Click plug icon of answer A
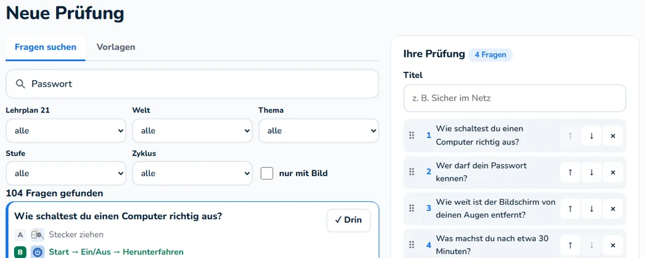 38,235
